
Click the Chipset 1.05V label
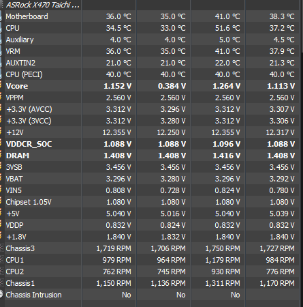(x=29, y=202)
